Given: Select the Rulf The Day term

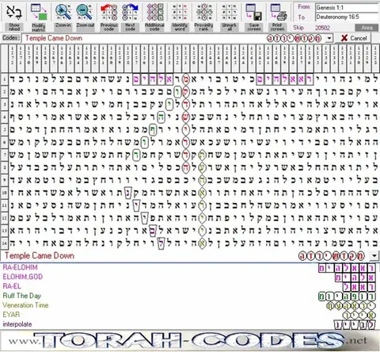Looking at the screenshot, I should point(21,296).
